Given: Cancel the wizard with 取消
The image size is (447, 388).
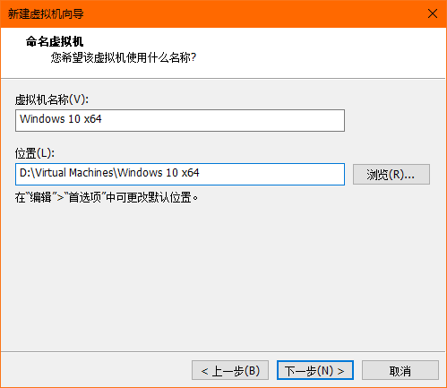Looking at the screenshot, I should point(400,370).
